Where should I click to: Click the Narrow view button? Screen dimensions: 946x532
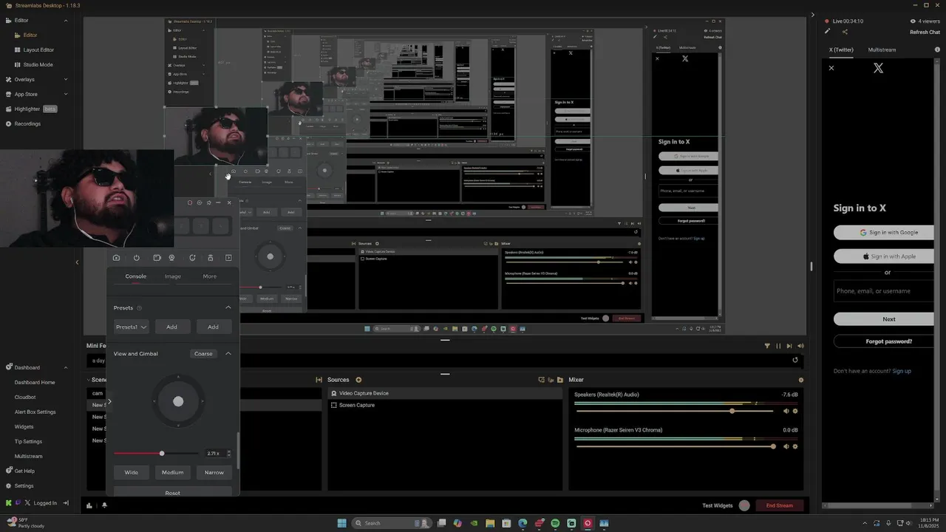point(214,472)
